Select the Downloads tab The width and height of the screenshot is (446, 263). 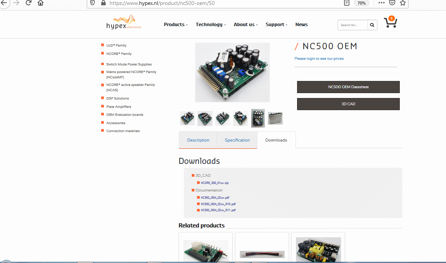point(276,140)
